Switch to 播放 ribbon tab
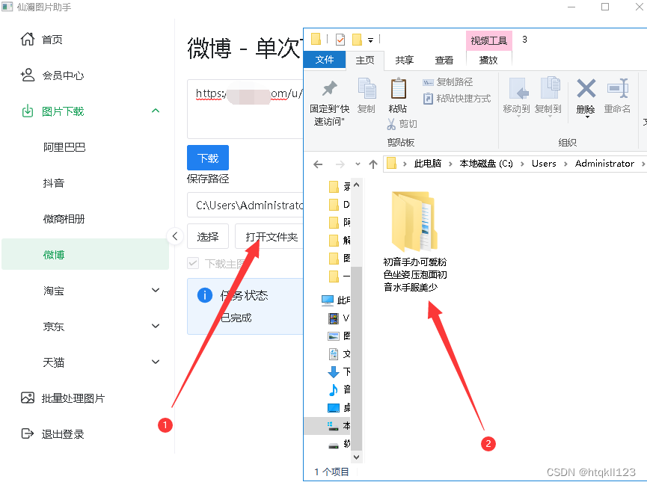 pyautogui.click(x=488, y=61)
